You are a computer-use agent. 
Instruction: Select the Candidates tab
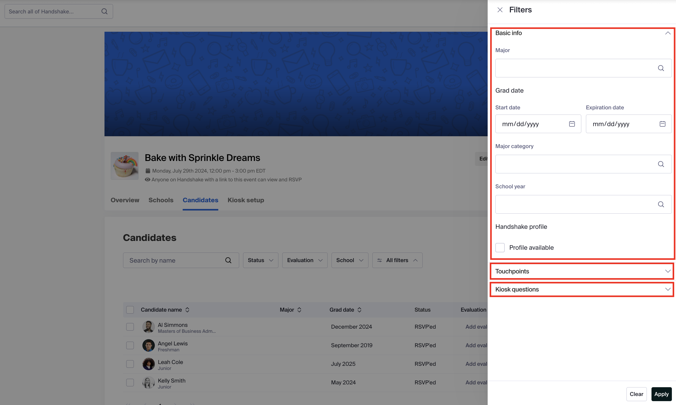[x=200, y=200]
